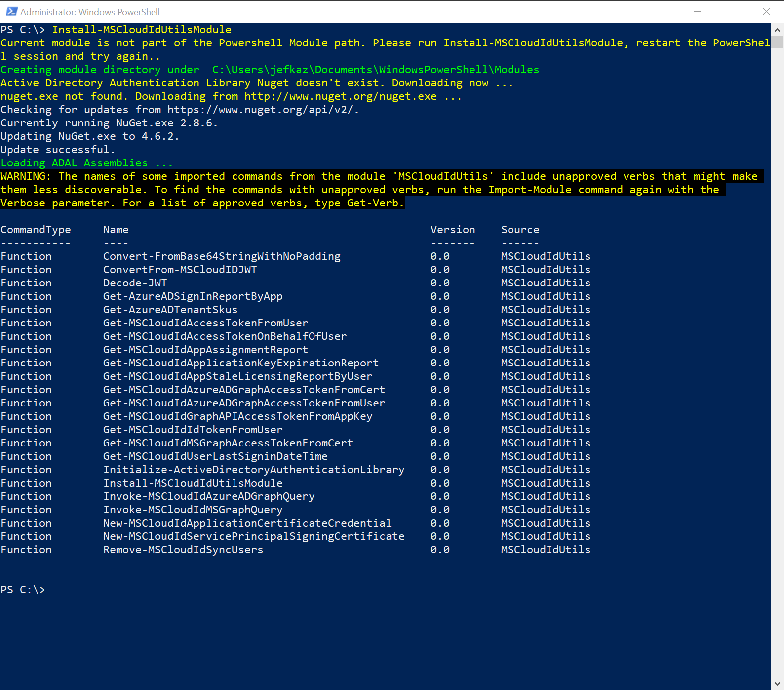
Task: Click the 'Updating NuGet.exe to 4.6.2.' line
Action: click(90, 136)
